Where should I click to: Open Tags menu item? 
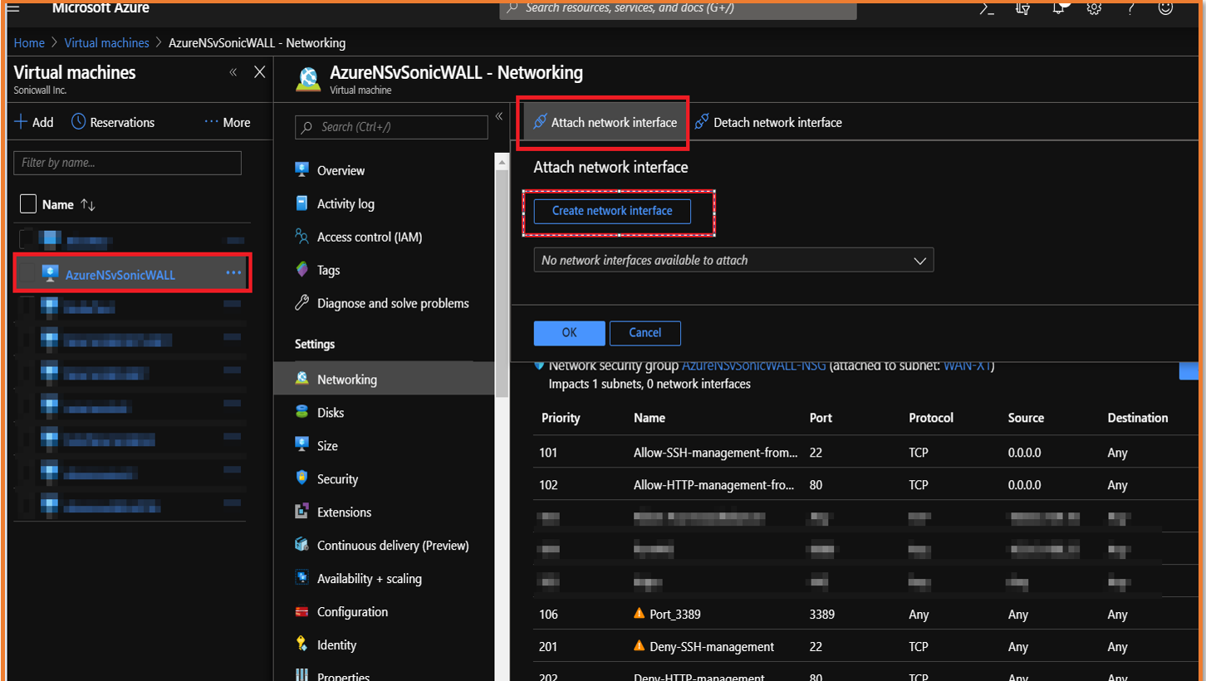coord(328,270)
